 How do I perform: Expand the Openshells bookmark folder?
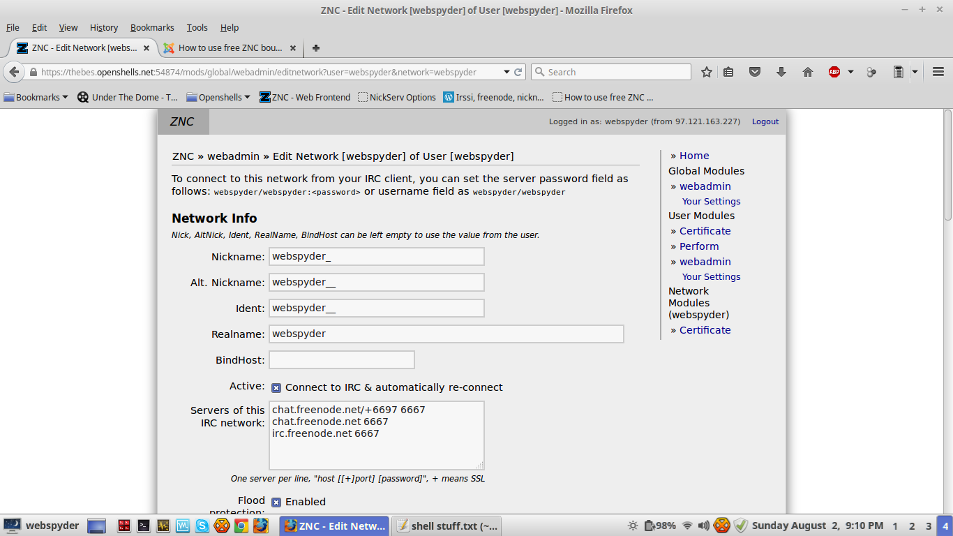(218, 97)
